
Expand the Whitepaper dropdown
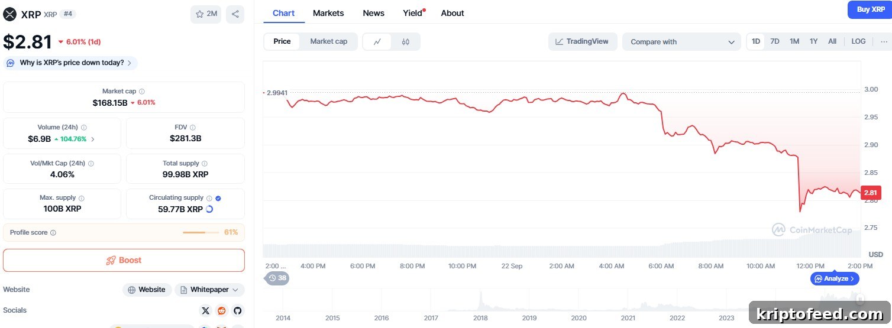click(209, 290)
